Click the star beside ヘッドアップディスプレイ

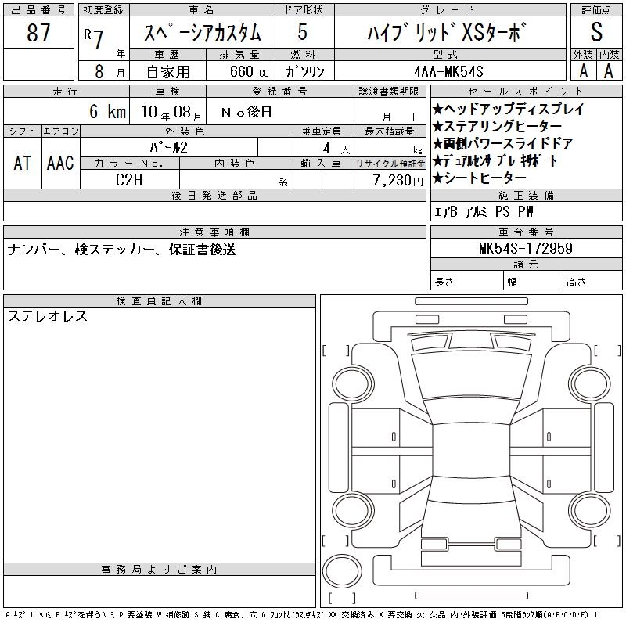[438, 110]
